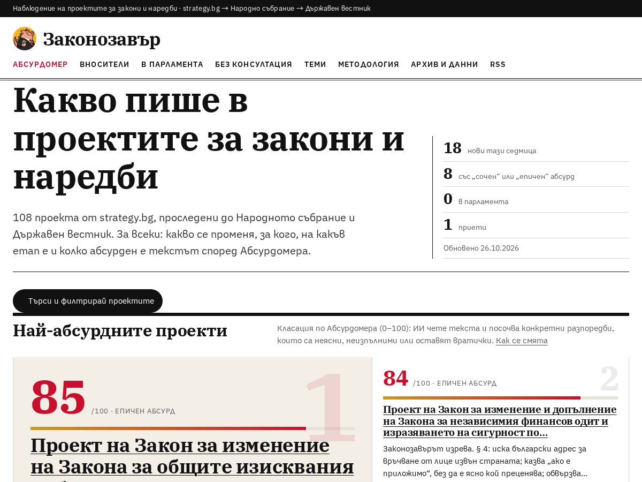Open the project on Закона за независимия финансов одит
Image resolution: width=642 pixels, height=482 pixels.
pos(500,421)
